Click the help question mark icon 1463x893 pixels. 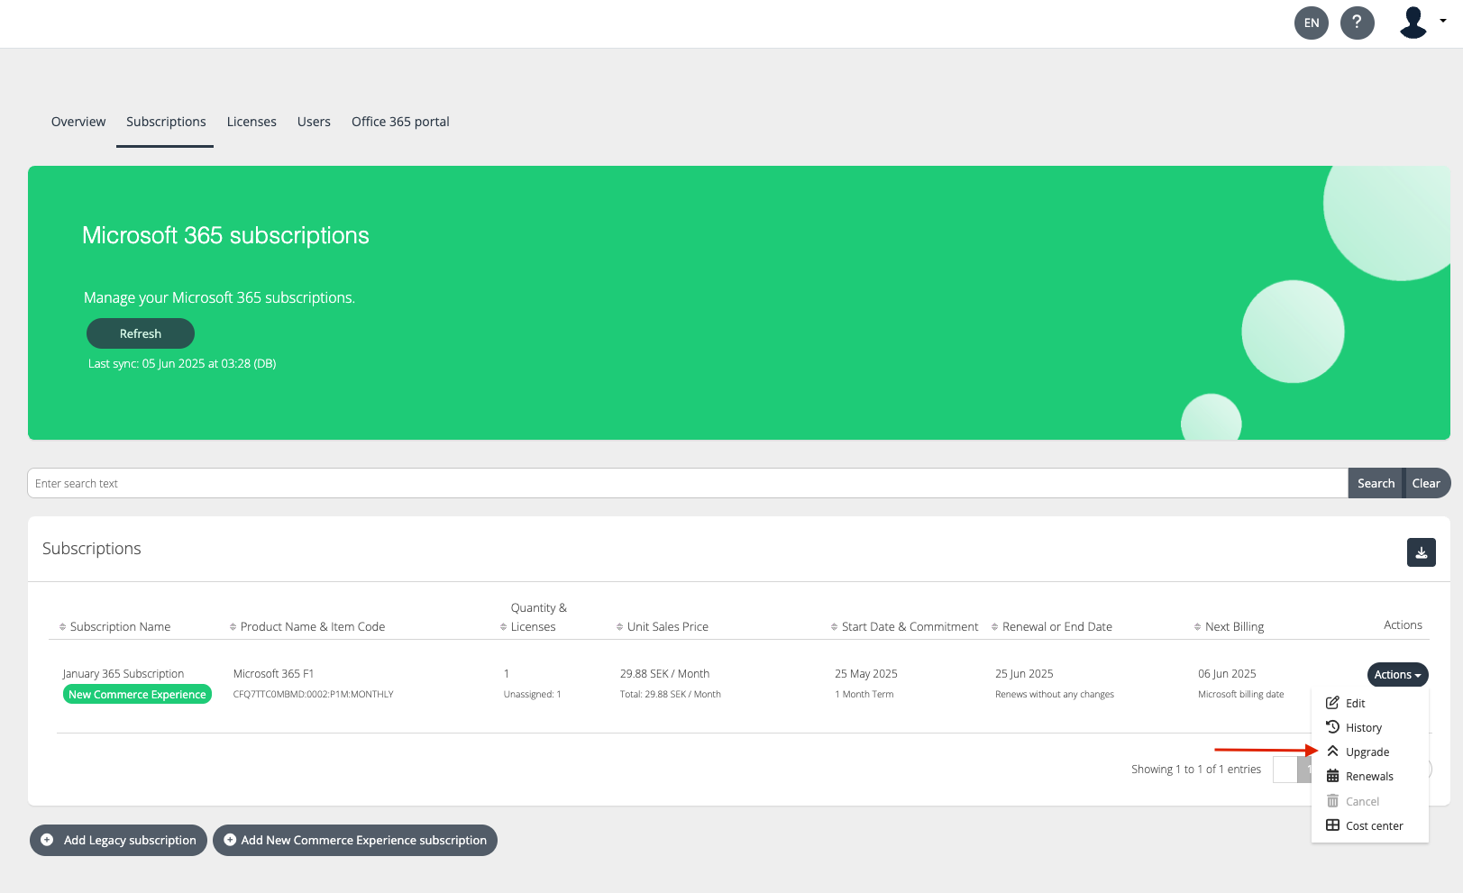click(x=1357, y=23)
